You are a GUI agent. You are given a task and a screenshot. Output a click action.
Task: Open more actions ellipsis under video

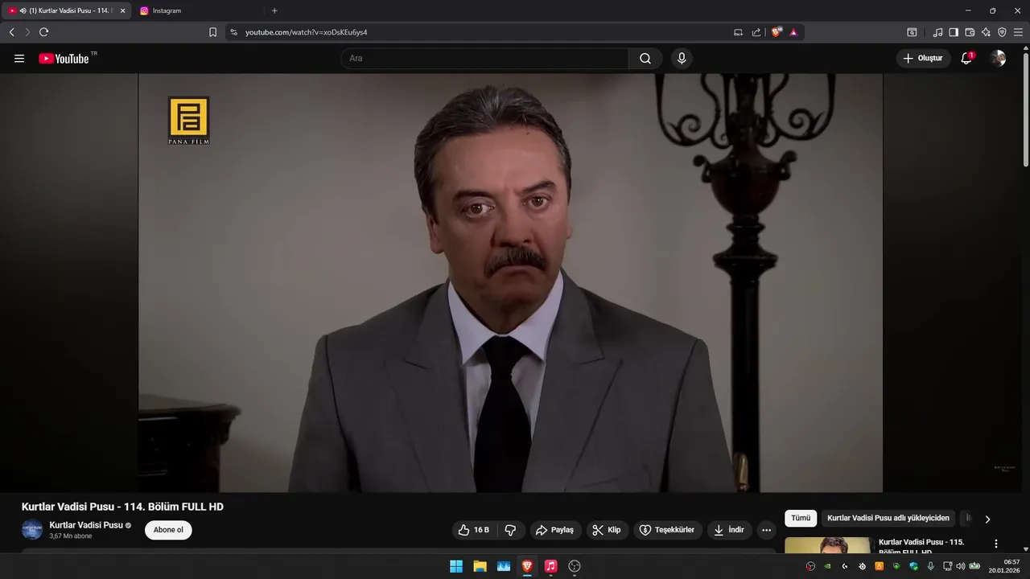coord(766,530)
